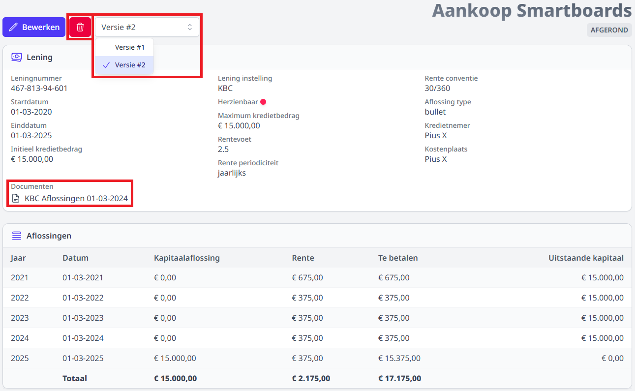Click the Leningnummer value 467-813-94-601

[x=39, y=89]
